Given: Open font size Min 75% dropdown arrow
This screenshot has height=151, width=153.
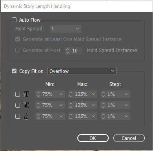Looking at the screenshot, I should click(x=61, y=94).
